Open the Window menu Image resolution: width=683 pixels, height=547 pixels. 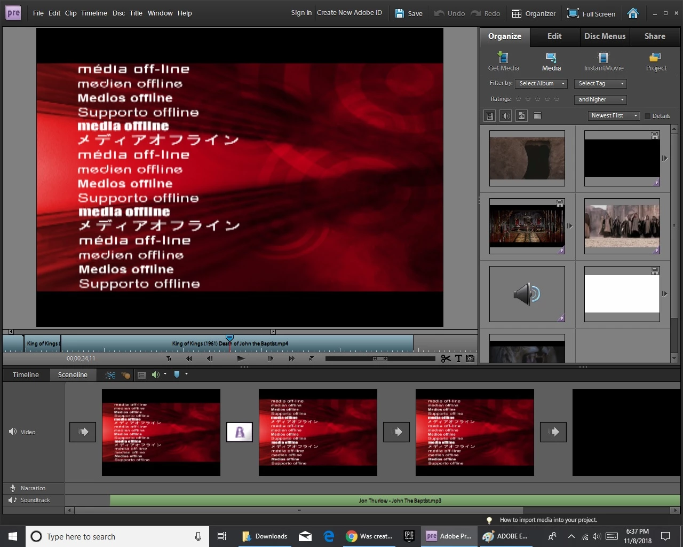coord(160,13)
